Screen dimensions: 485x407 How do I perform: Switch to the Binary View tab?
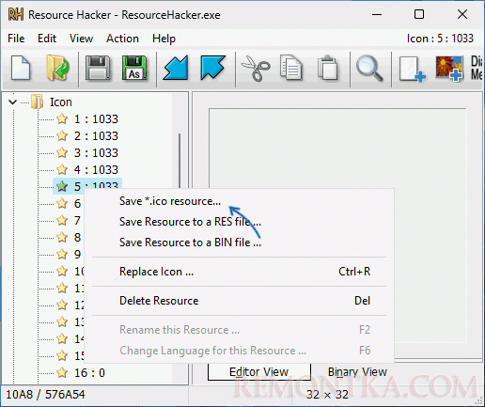click(357, 372)
